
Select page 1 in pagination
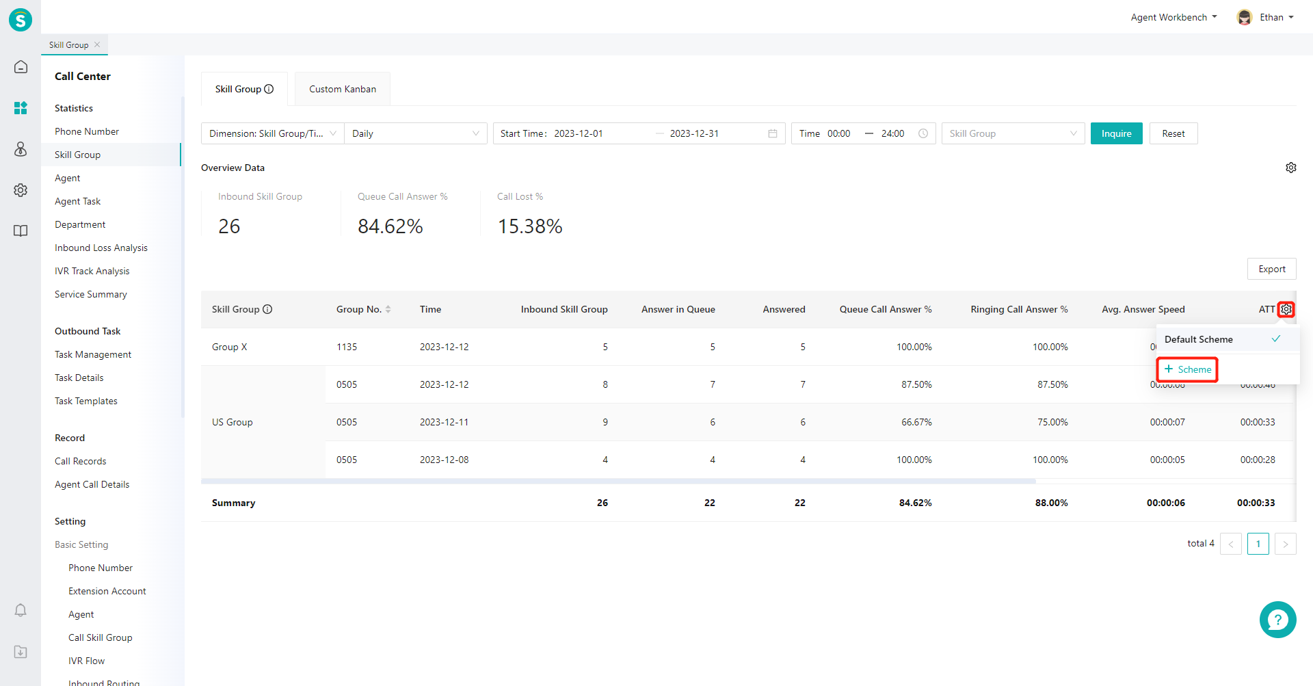[x=1258, y=544]
